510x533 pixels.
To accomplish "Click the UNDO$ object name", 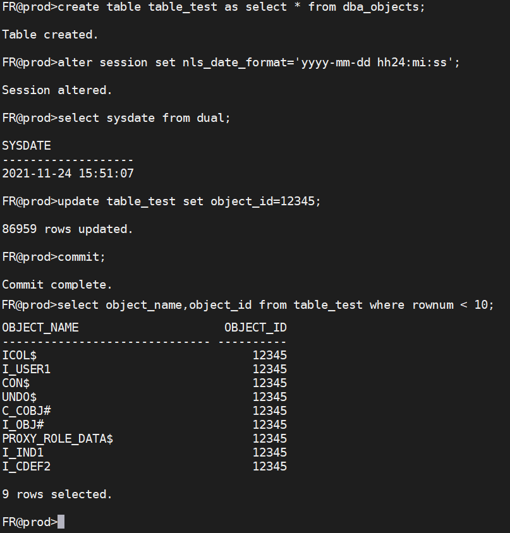I will [20, 397].
